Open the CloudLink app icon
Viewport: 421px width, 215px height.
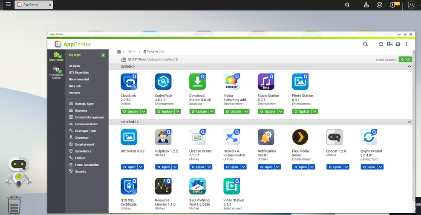tap(129, 82)
